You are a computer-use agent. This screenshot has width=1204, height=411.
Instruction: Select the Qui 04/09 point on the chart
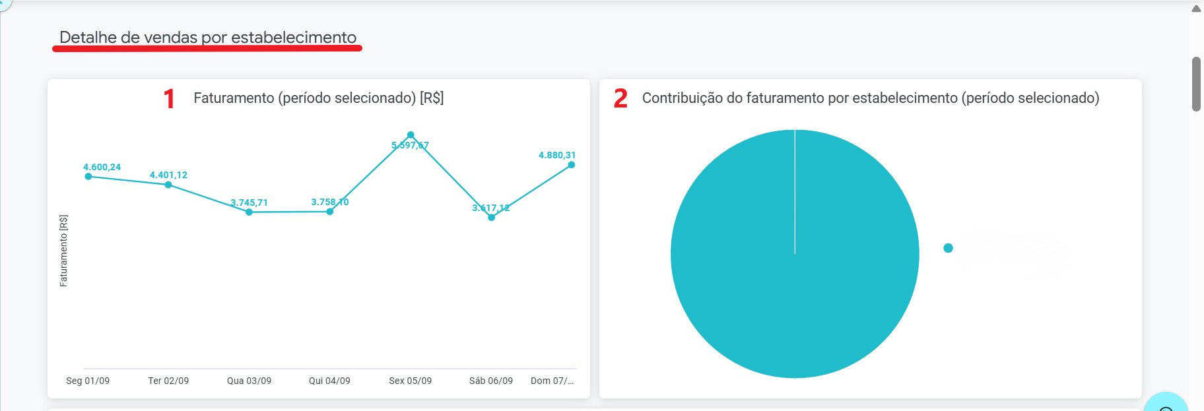click(x=330, y=212)
